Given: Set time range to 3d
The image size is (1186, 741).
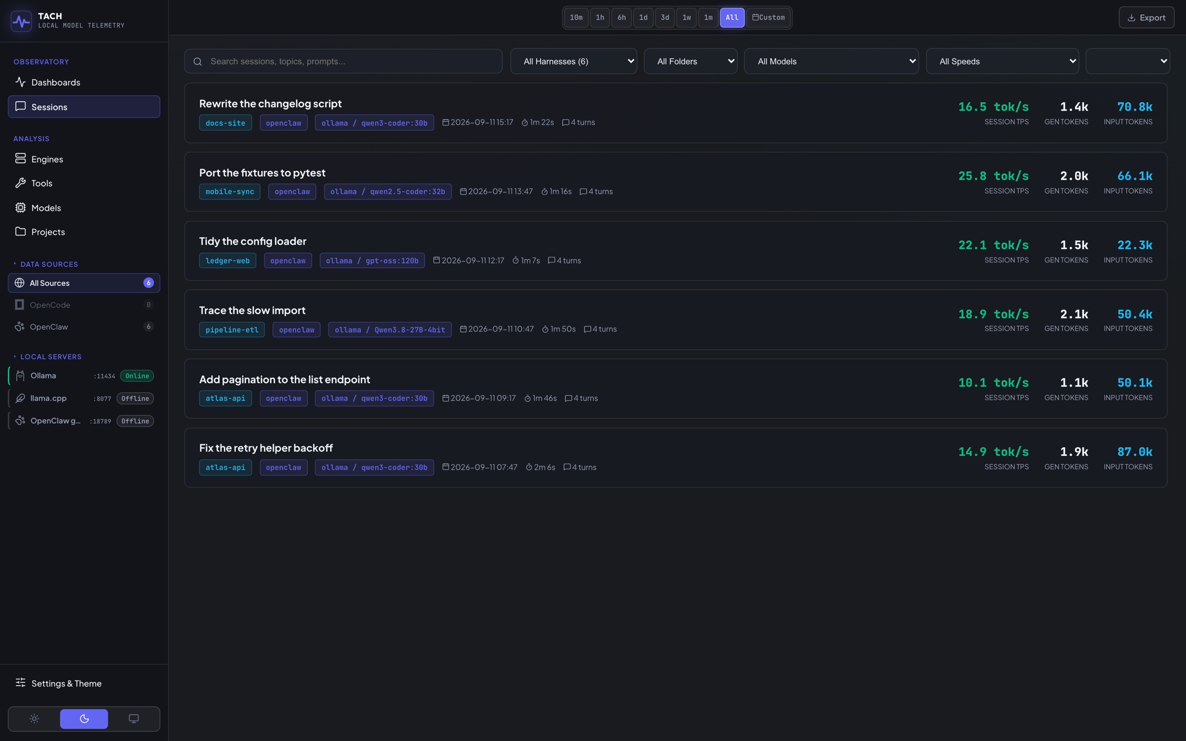Looking at the screenshot, I should point(665,18).
